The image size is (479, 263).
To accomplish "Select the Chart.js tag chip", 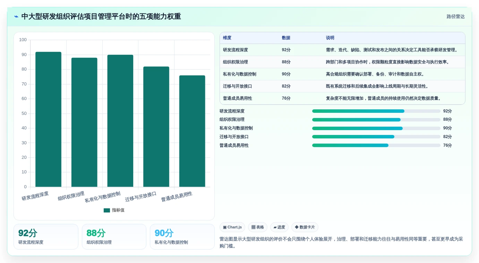I will (x=232, y=227).
